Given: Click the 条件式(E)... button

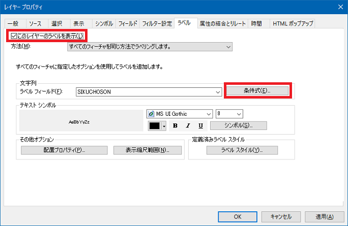Looking at the screenshot, I should click(x=257, y=90).
